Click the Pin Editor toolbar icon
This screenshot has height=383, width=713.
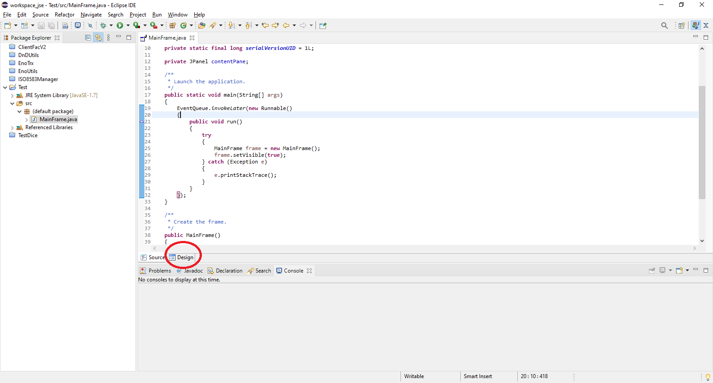point(323,25)
